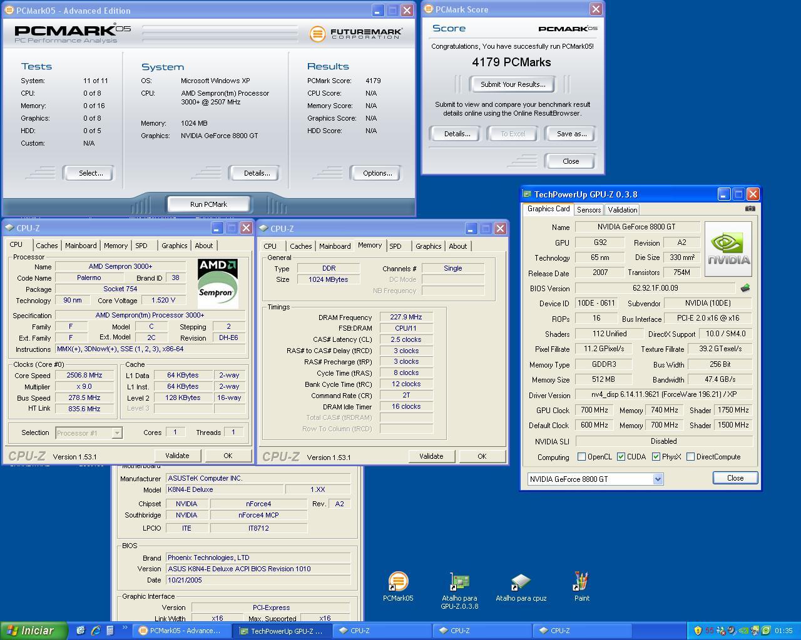801x640 pixels.
Task: Expand the quick launch chevron on taskbar
Action: tap(125, 628)
